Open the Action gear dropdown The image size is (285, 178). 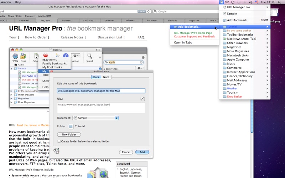coord(76,56)
